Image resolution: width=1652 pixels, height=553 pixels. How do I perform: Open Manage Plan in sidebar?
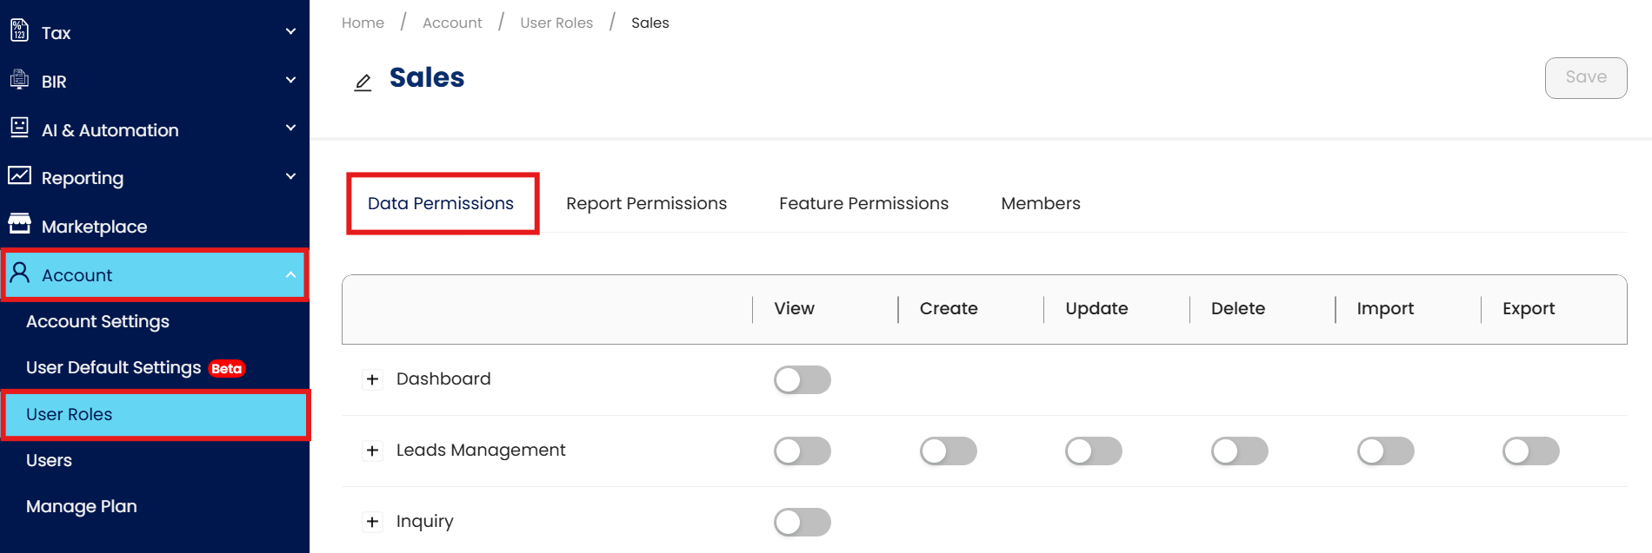click(82, 506)
